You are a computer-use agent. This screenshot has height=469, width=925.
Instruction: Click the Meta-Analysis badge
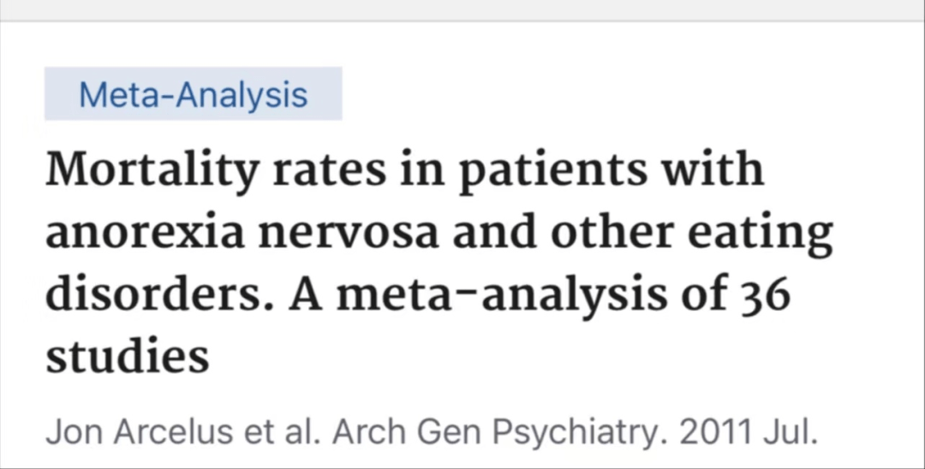pyautogui.click(x=193, y=93)
